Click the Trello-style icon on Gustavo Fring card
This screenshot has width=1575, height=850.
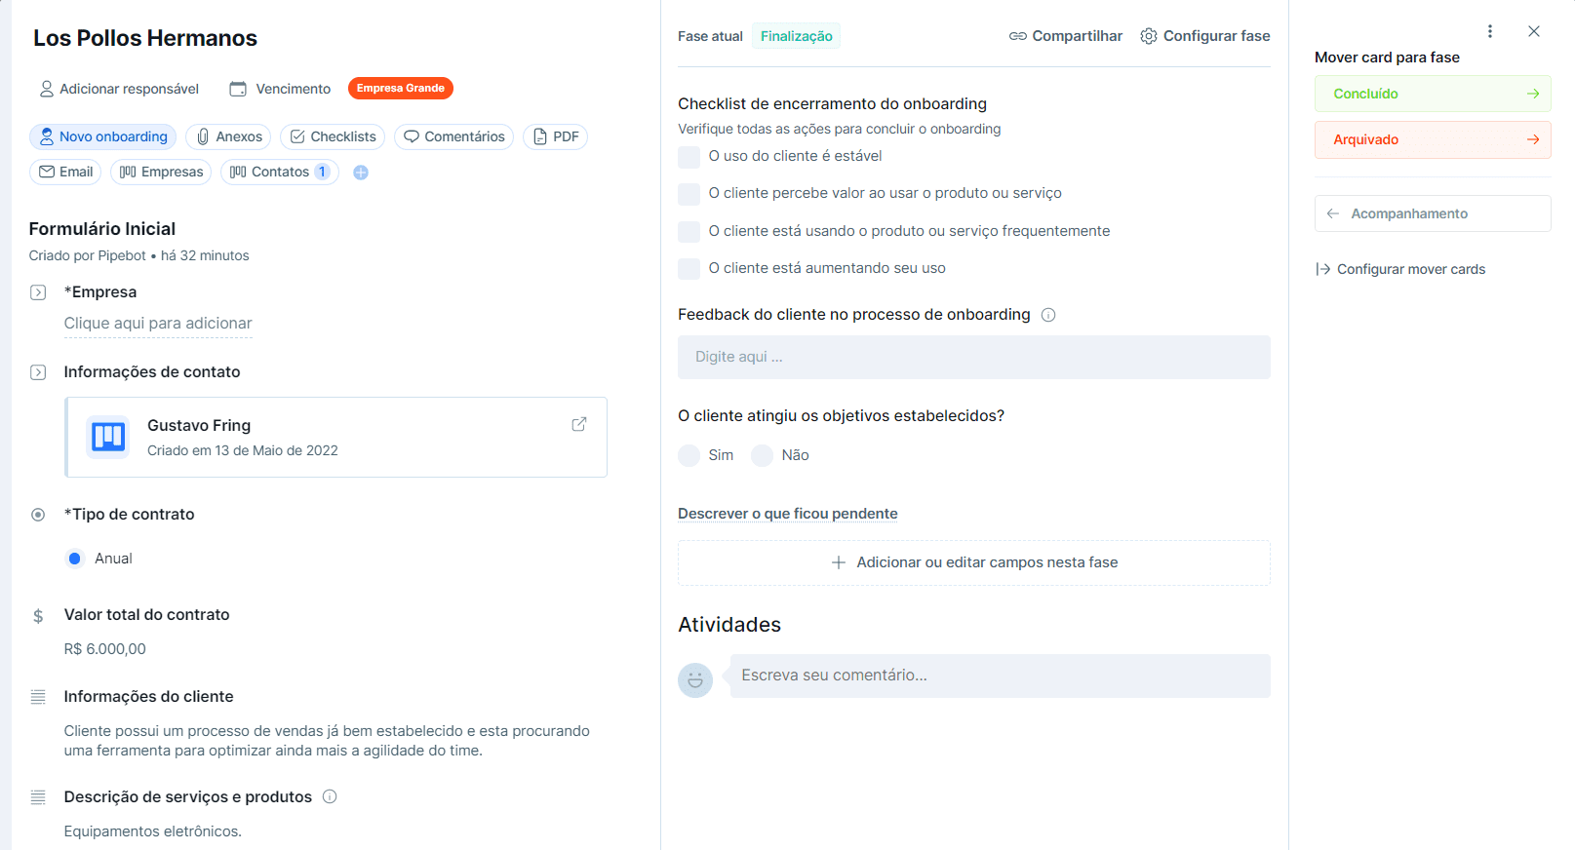108,437
